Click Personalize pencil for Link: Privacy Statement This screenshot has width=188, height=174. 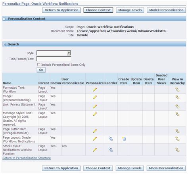[x=95, y=106]
